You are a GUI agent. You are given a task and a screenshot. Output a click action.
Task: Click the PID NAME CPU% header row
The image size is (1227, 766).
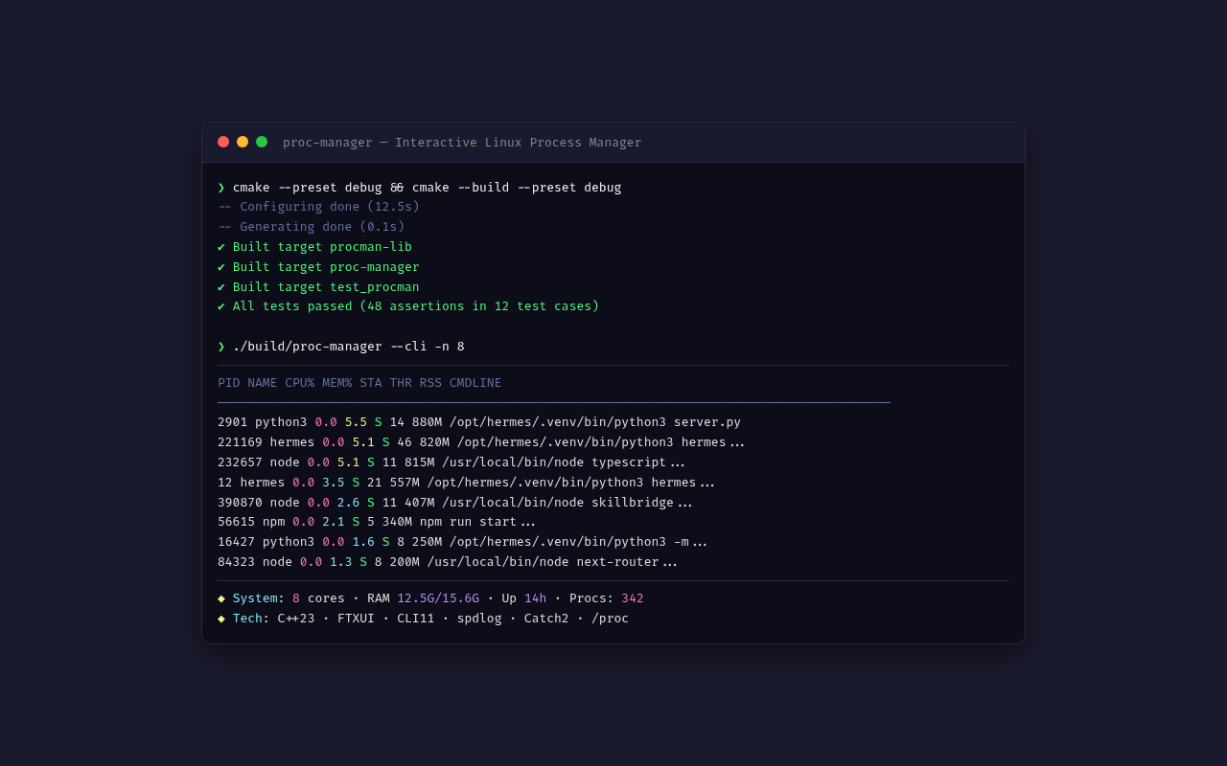(359, 383)
